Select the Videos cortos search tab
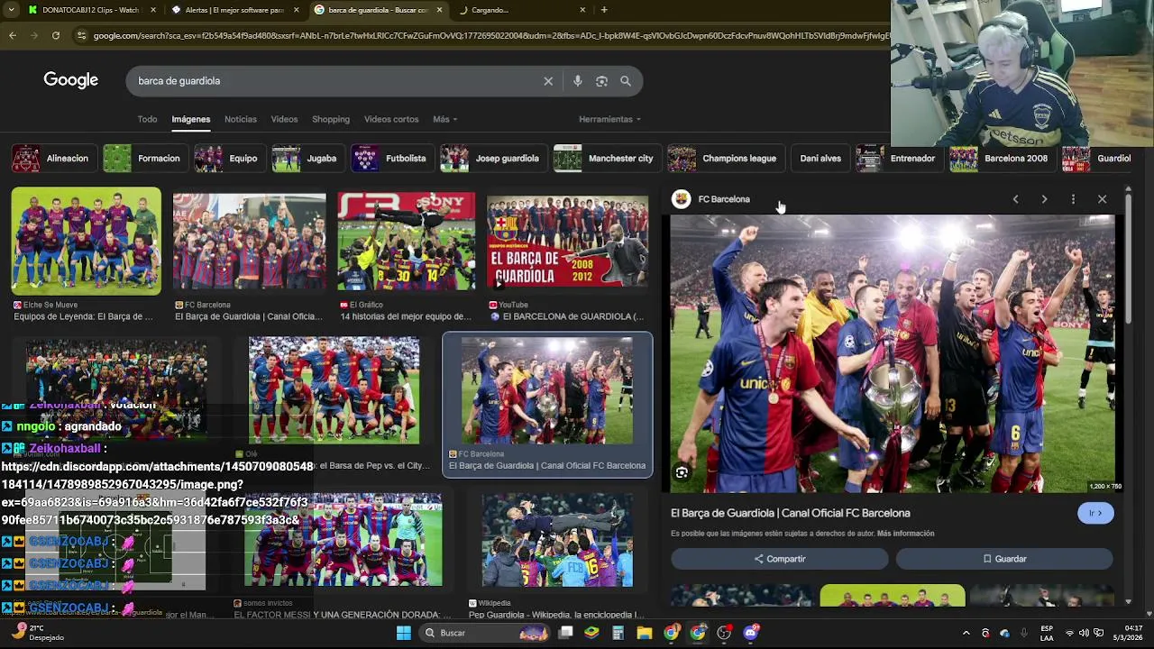 click(391, 119)
